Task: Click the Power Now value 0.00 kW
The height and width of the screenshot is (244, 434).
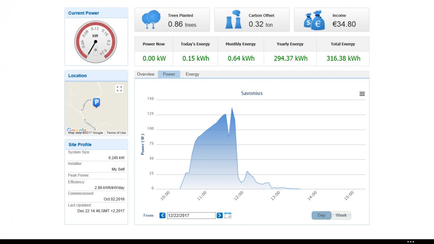Action: [x=154, y=58]
